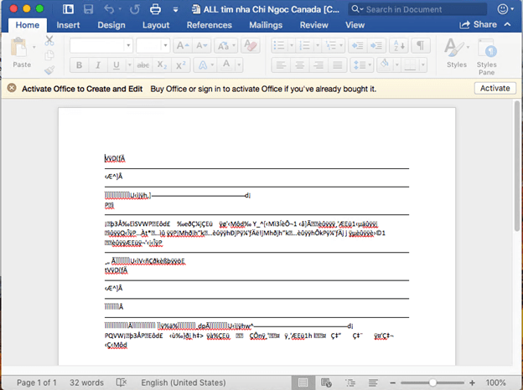Click the Search in Document field
The height and width of the screenshot is (390, 523).
417,9
